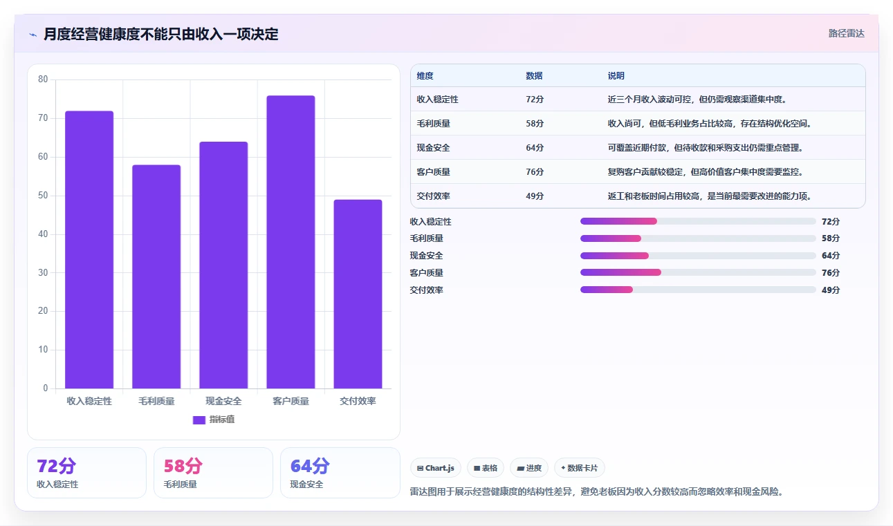893x526 pixels.
Task: Click the title 月度经营健康度不能只由收入一项决定
Action: click(x=161, y=35)
